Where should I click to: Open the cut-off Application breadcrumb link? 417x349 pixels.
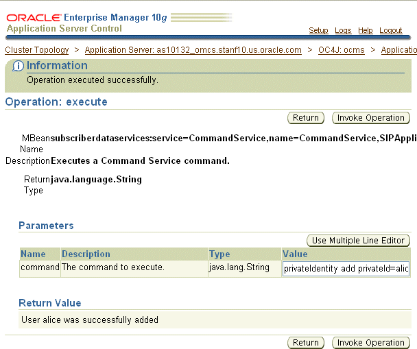point(399,50)
